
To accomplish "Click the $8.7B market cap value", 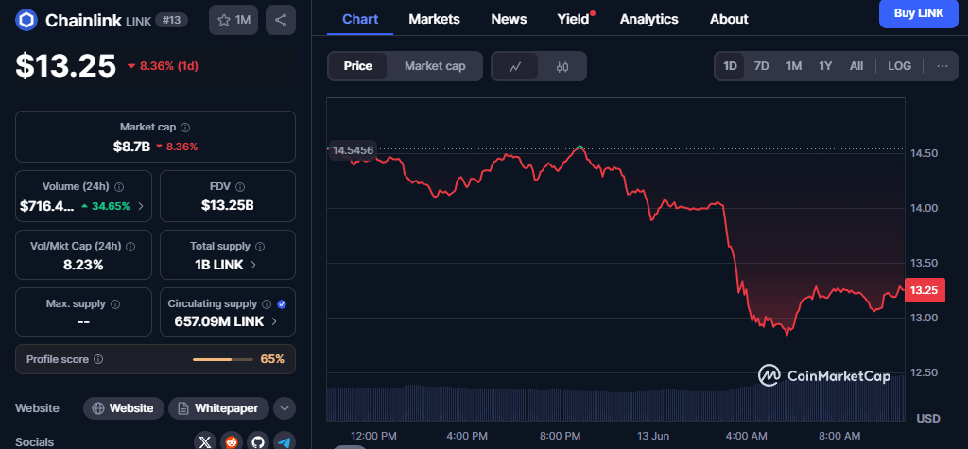I will tap(131, 147).
